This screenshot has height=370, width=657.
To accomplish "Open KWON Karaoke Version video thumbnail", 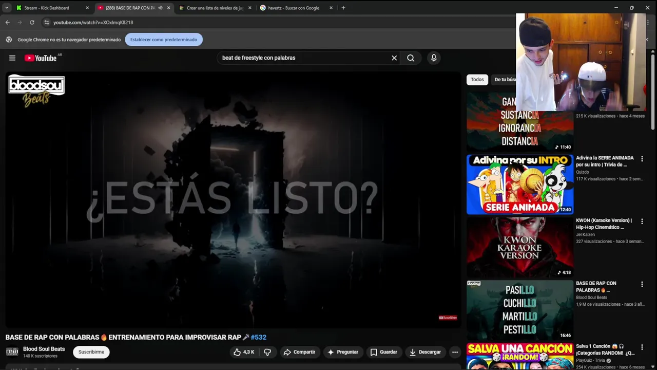I will pos(520,248).
